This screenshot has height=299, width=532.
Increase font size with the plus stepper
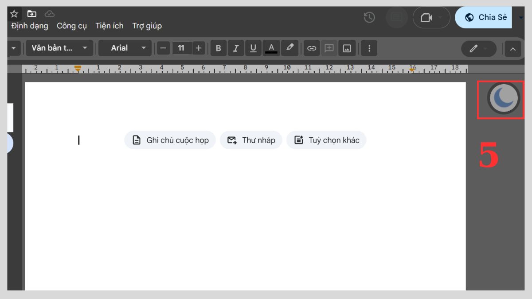(198, 48)
